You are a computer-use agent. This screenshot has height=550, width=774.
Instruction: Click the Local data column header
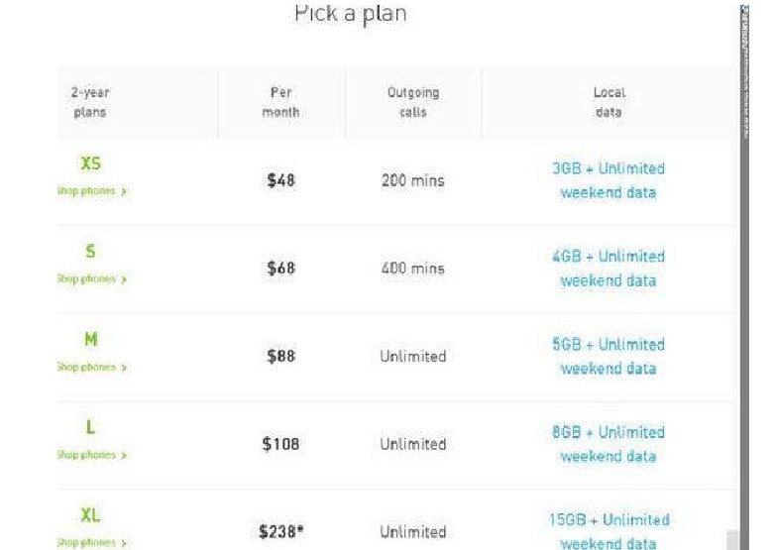[608, 102]
